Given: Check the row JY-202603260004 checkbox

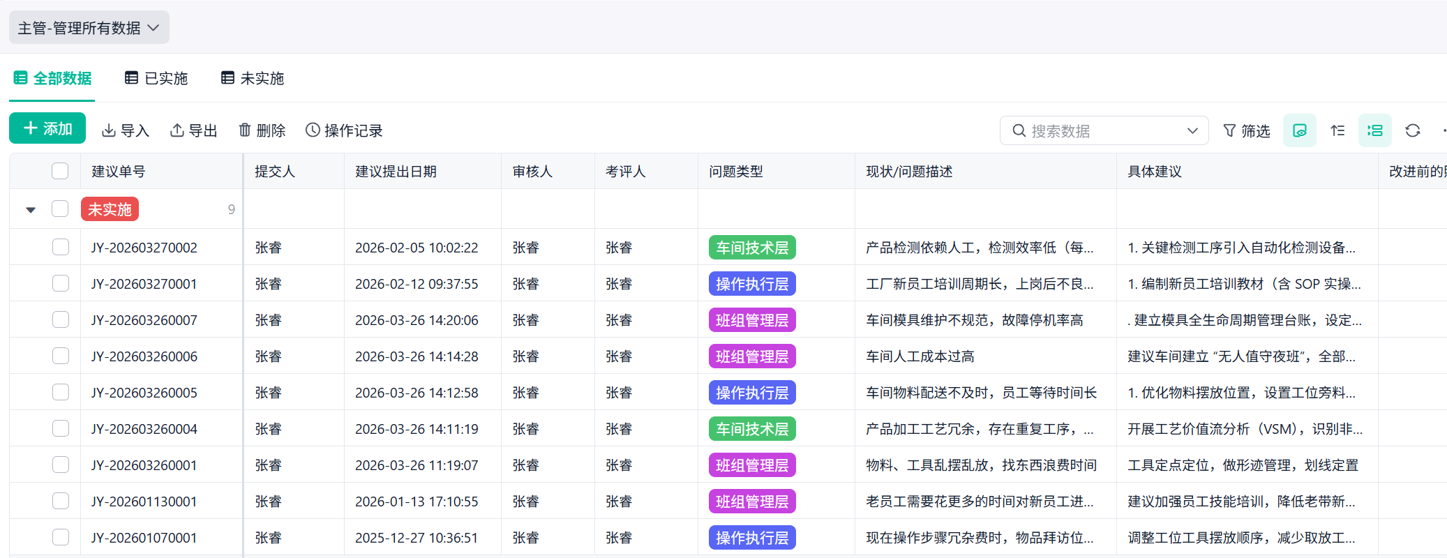Looking at the screenshot, I should pyautogui.click(x=61, y=428).
